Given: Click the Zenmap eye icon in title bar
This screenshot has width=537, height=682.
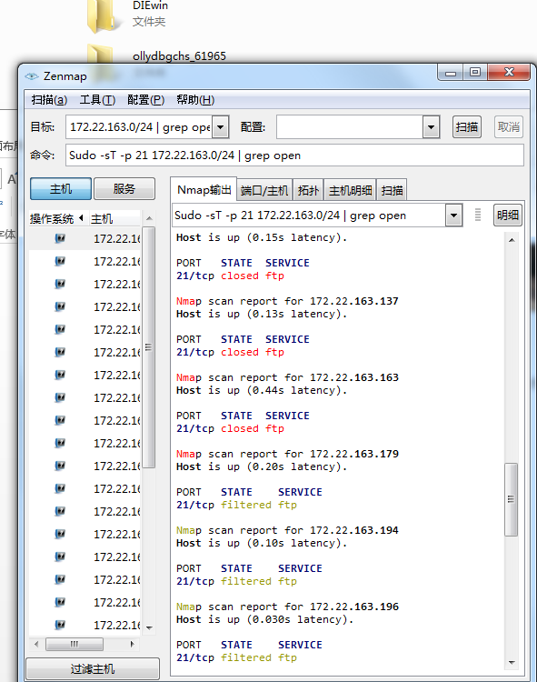Looking at the screenshot, I should [32, 76].
